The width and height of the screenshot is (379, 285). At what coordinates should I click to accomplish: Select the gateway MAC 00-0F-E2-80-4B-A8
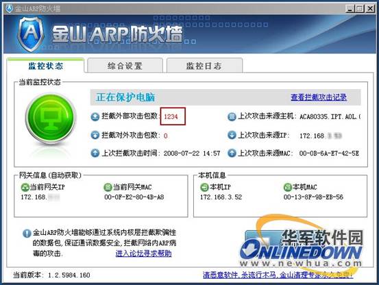134,197
